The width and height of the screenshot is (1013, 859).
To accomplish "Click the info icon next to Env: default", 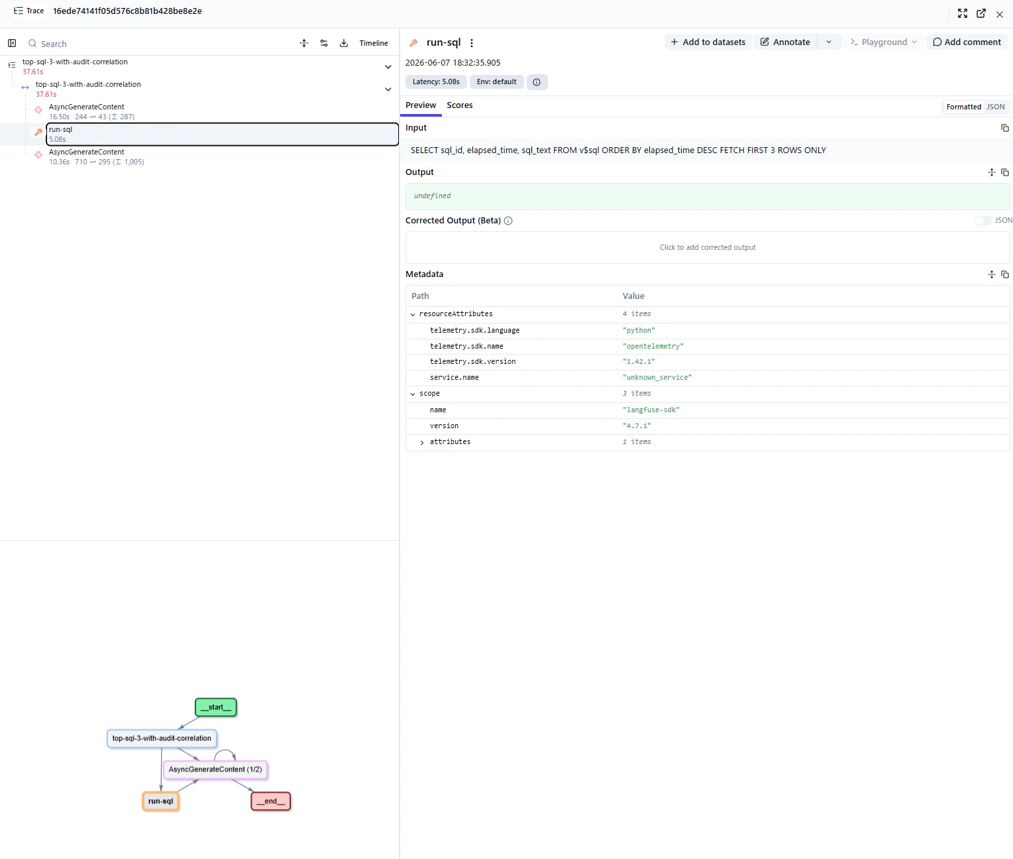I will pyautogui.click(x=537, y=82).
